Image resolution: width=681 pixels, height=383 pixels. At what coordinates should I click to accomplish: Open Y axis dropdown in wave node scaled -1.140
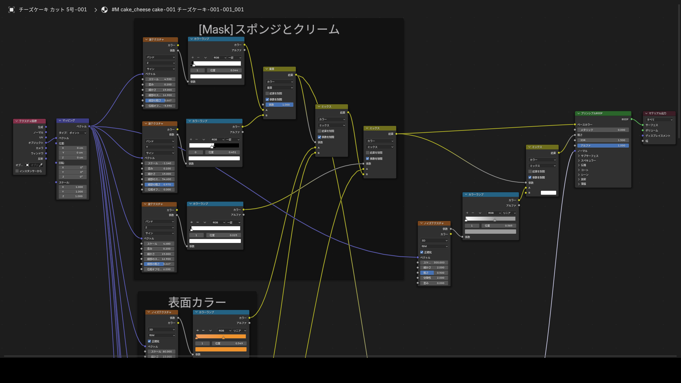click(x=160, y=147)
